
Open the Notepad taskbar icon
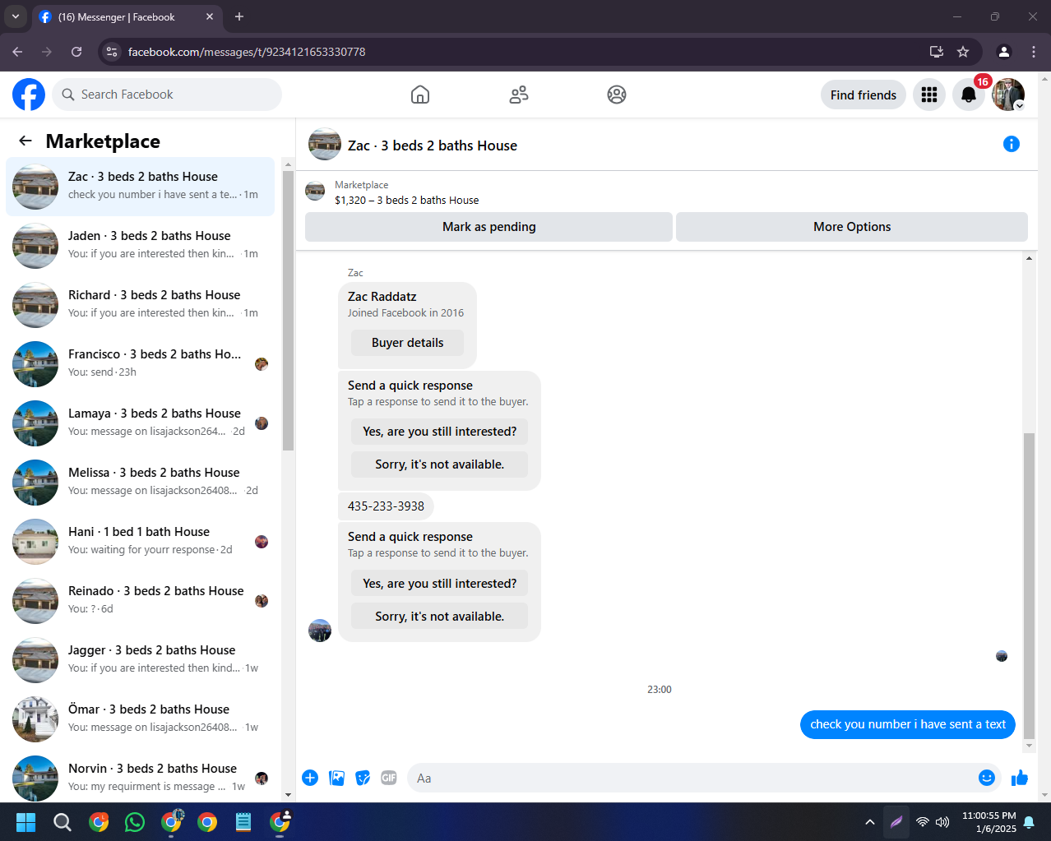(243, 822)
